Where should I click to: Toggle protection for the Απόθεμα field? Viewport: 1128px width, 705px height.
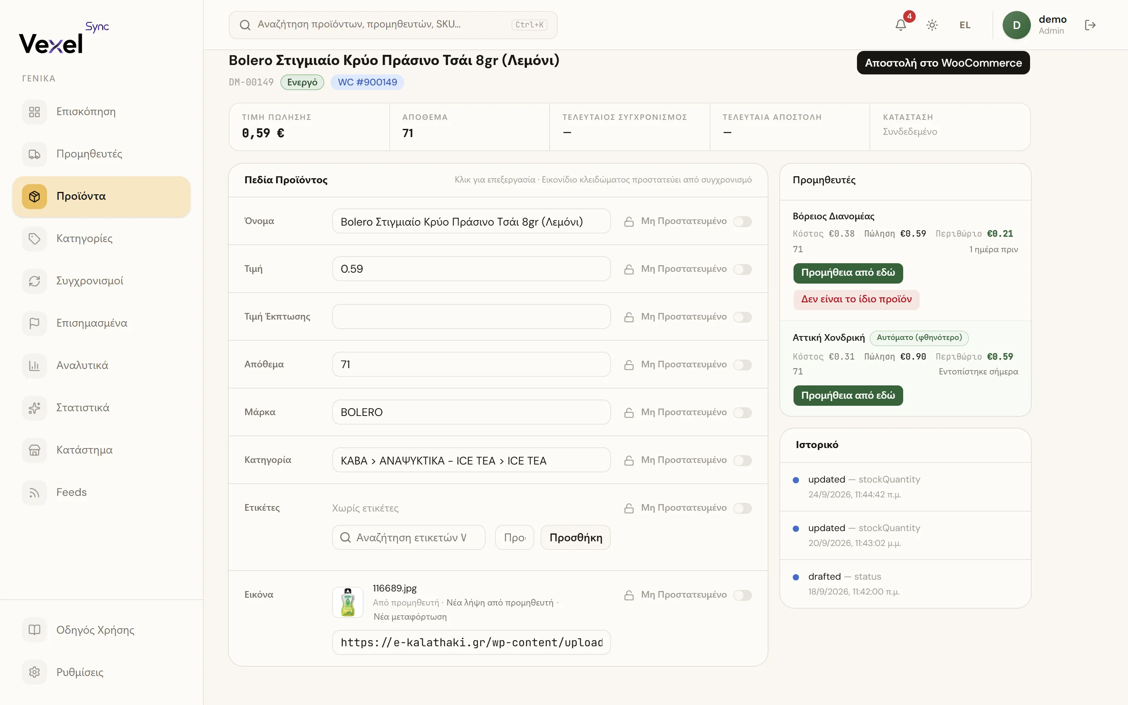pos(743,365)
